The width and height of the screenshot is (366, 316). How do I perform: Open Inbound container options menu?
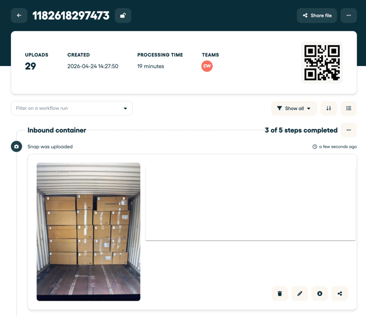(x=349, y=130)
